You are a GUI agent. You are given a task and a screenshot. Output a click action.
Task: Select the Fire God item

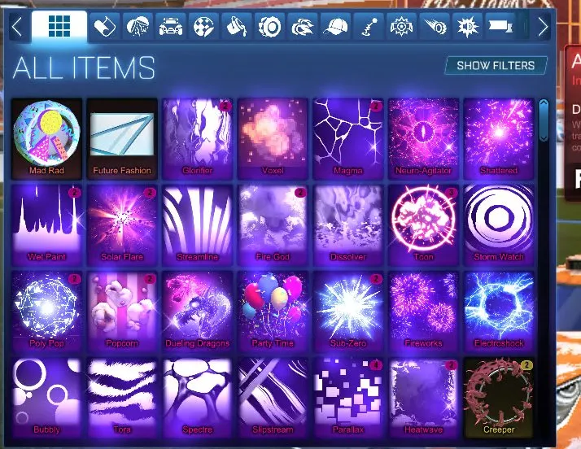(273, 225)
